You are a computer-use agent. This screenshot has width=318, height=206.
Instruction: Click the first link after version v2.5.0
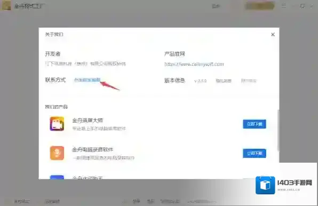(224, 81)
